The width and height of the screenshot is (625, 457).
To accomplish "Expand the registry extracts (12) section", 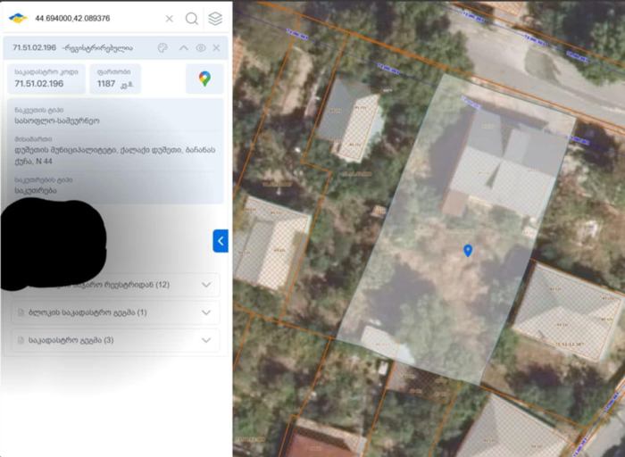I will pyautogui.click(x=206, y=285).
